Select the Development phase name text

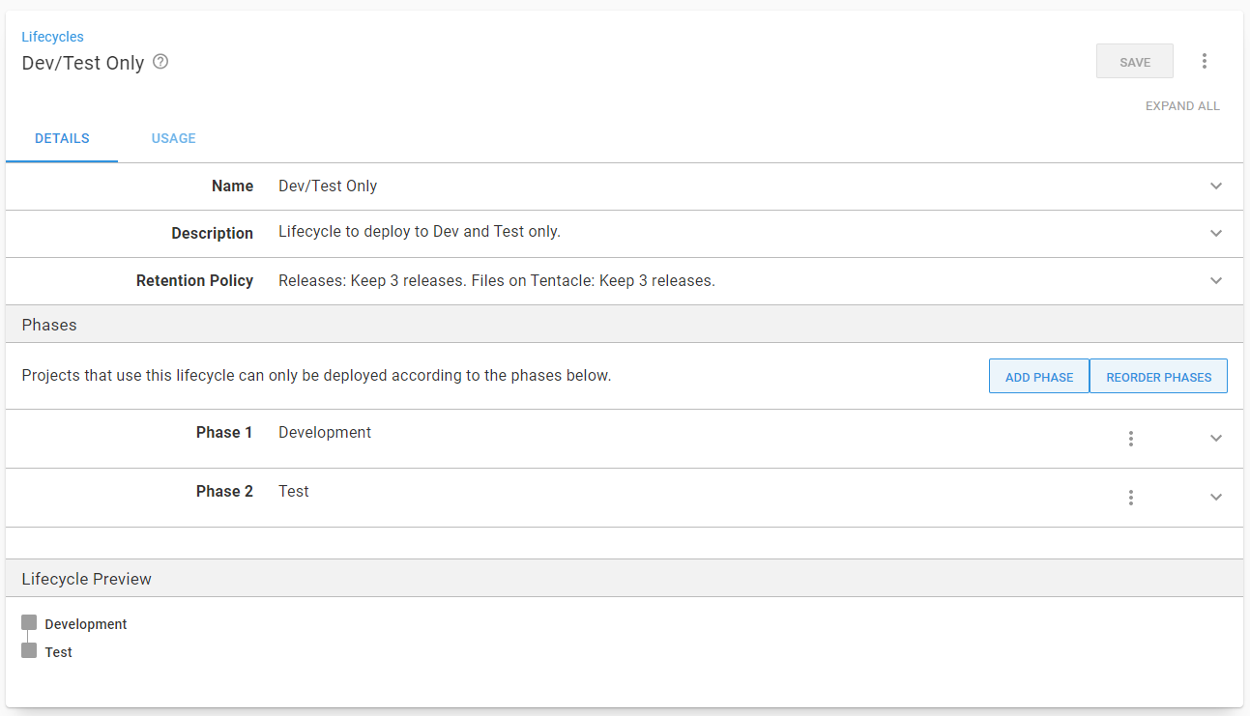coord(324,432)
